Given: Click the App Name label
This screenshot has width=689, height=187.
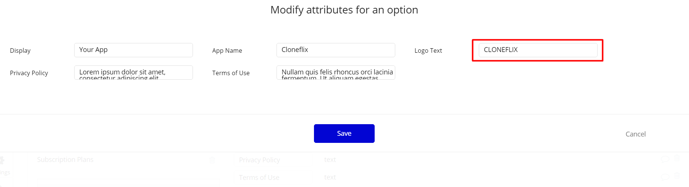Looking at the screenshot, I should [227, 50].
